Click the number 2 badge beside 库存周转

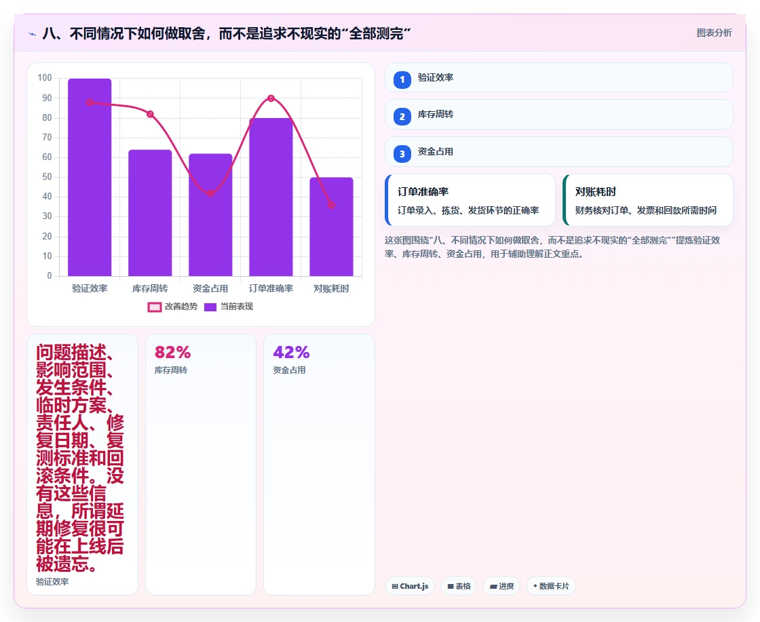click(x=402, y=116)
